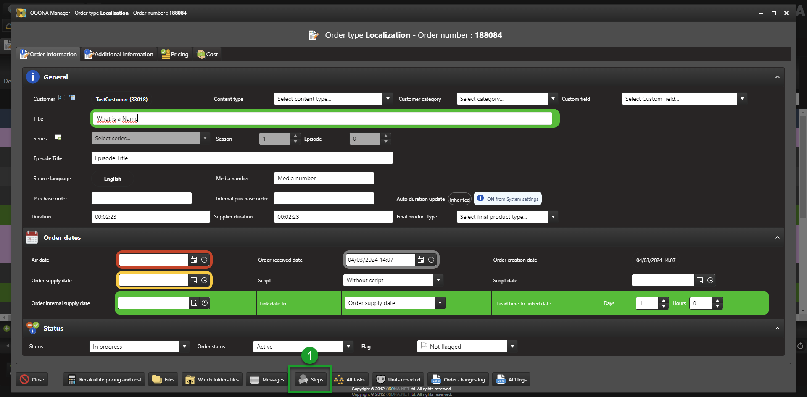Collapse the General section
The width and height of the screenshot is (807, 397).
pyautogui.click(x=777, y=77)
